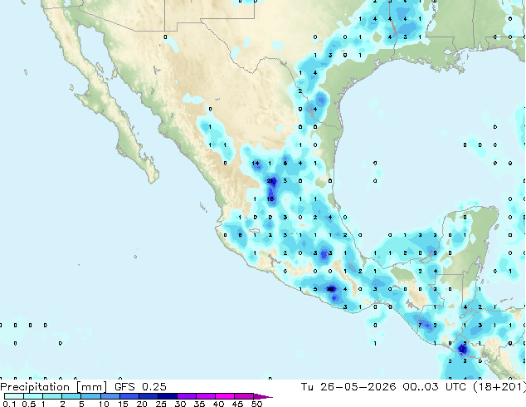
Task: Click the '7' value over Guatemala coast
Action: point(420,325)
